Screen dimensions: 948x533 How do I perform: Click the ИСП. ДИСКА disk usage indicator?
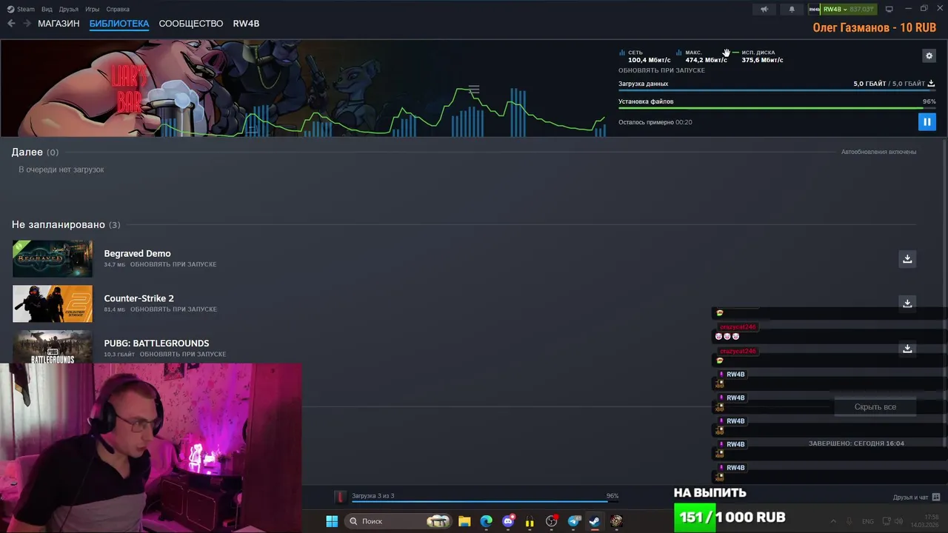(x=758, y=56)
